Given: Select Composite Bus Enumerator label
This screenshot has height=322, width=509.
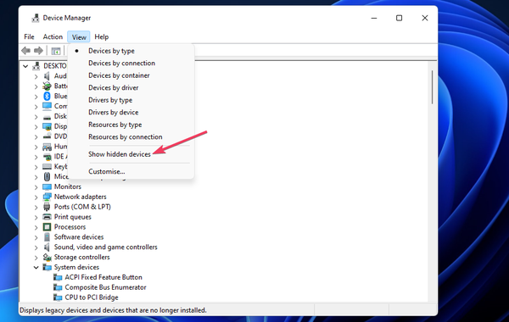Looking at the screenshot, I should point(105,287).
